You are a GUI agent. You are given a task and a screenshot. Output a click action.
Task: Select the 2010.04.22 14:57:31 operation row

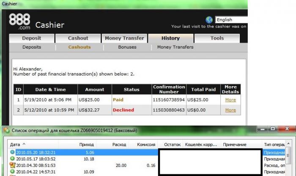[x=147, y=172]
